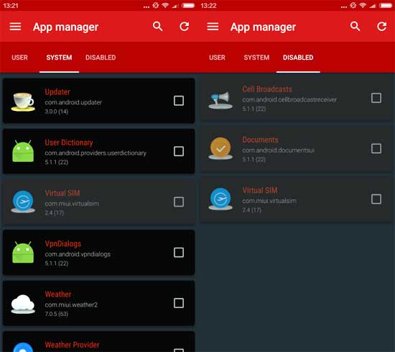Tap the Updater coffee cup icon
Screen dimensions: 395x352
click(x=23, y=101)
